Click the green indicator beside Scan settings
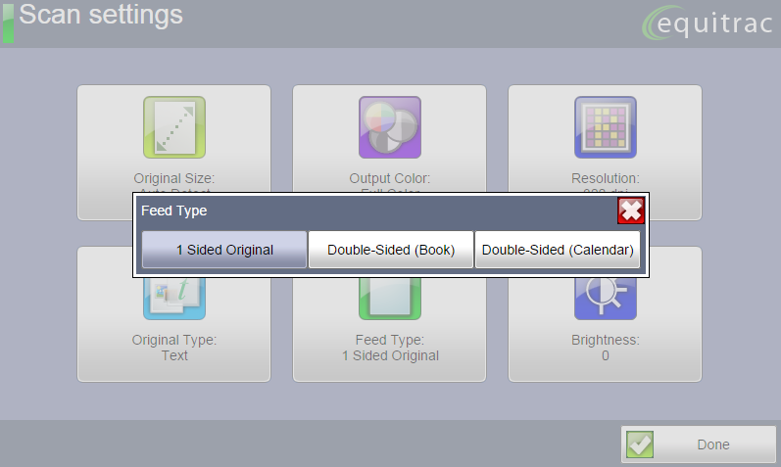 tap(8, 22)
